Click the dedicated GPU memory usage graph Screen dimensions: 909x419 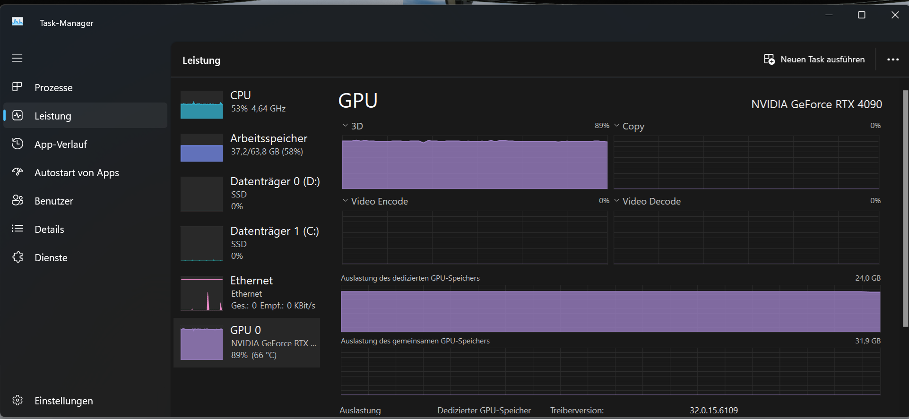(610, 308)
